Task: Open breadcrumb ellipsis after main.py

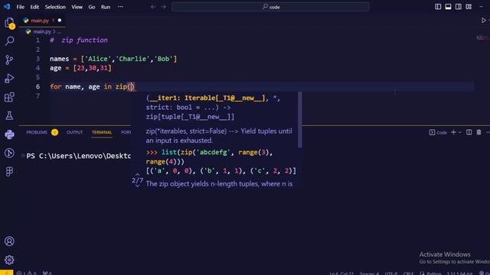Action: (x=59, y=31)
